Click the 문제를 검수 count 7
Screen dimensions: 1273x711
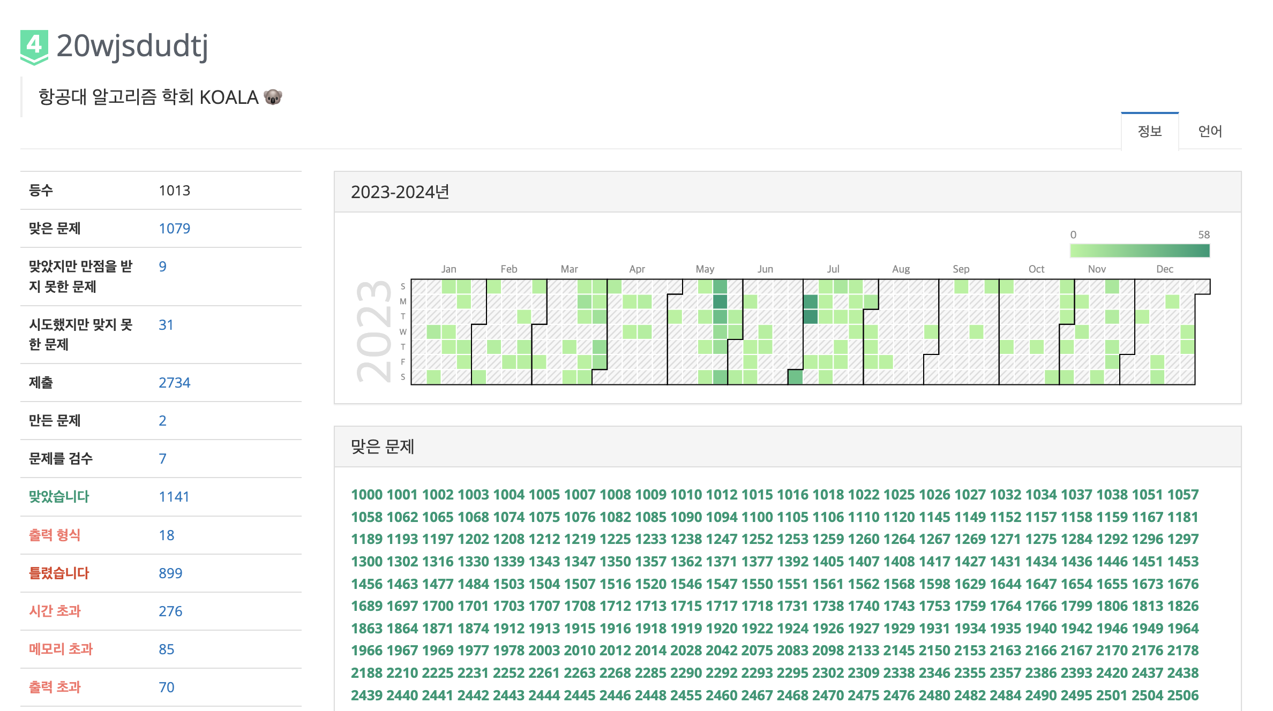point(162,459)
